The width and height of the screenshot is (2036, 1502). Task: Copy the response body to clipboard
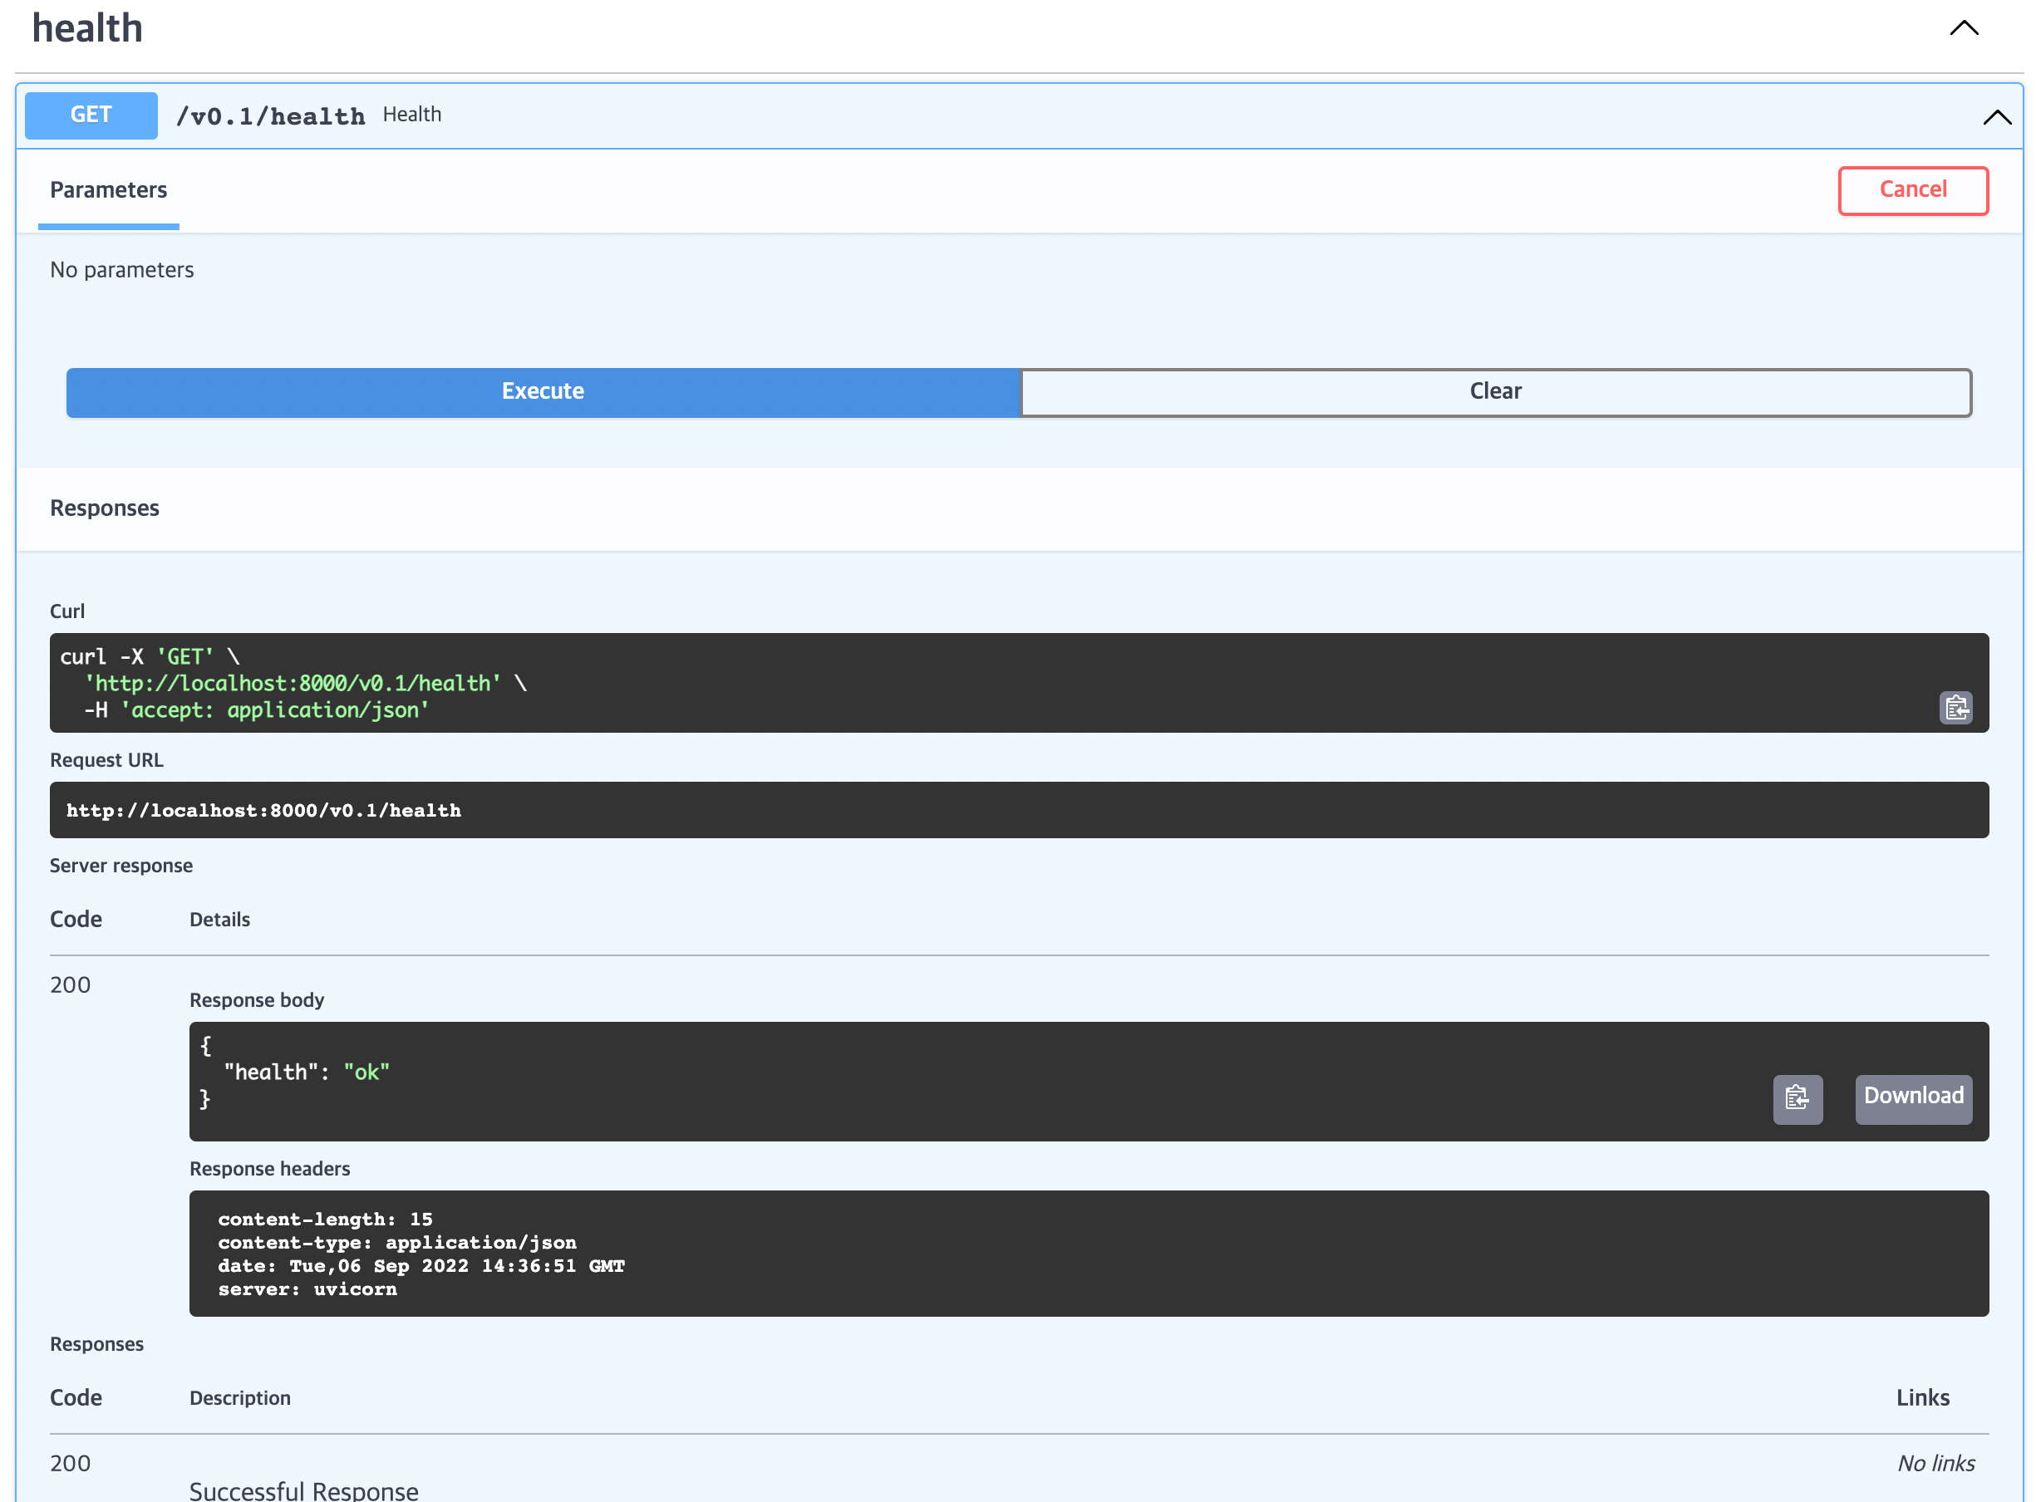tap(1797, 1098)
